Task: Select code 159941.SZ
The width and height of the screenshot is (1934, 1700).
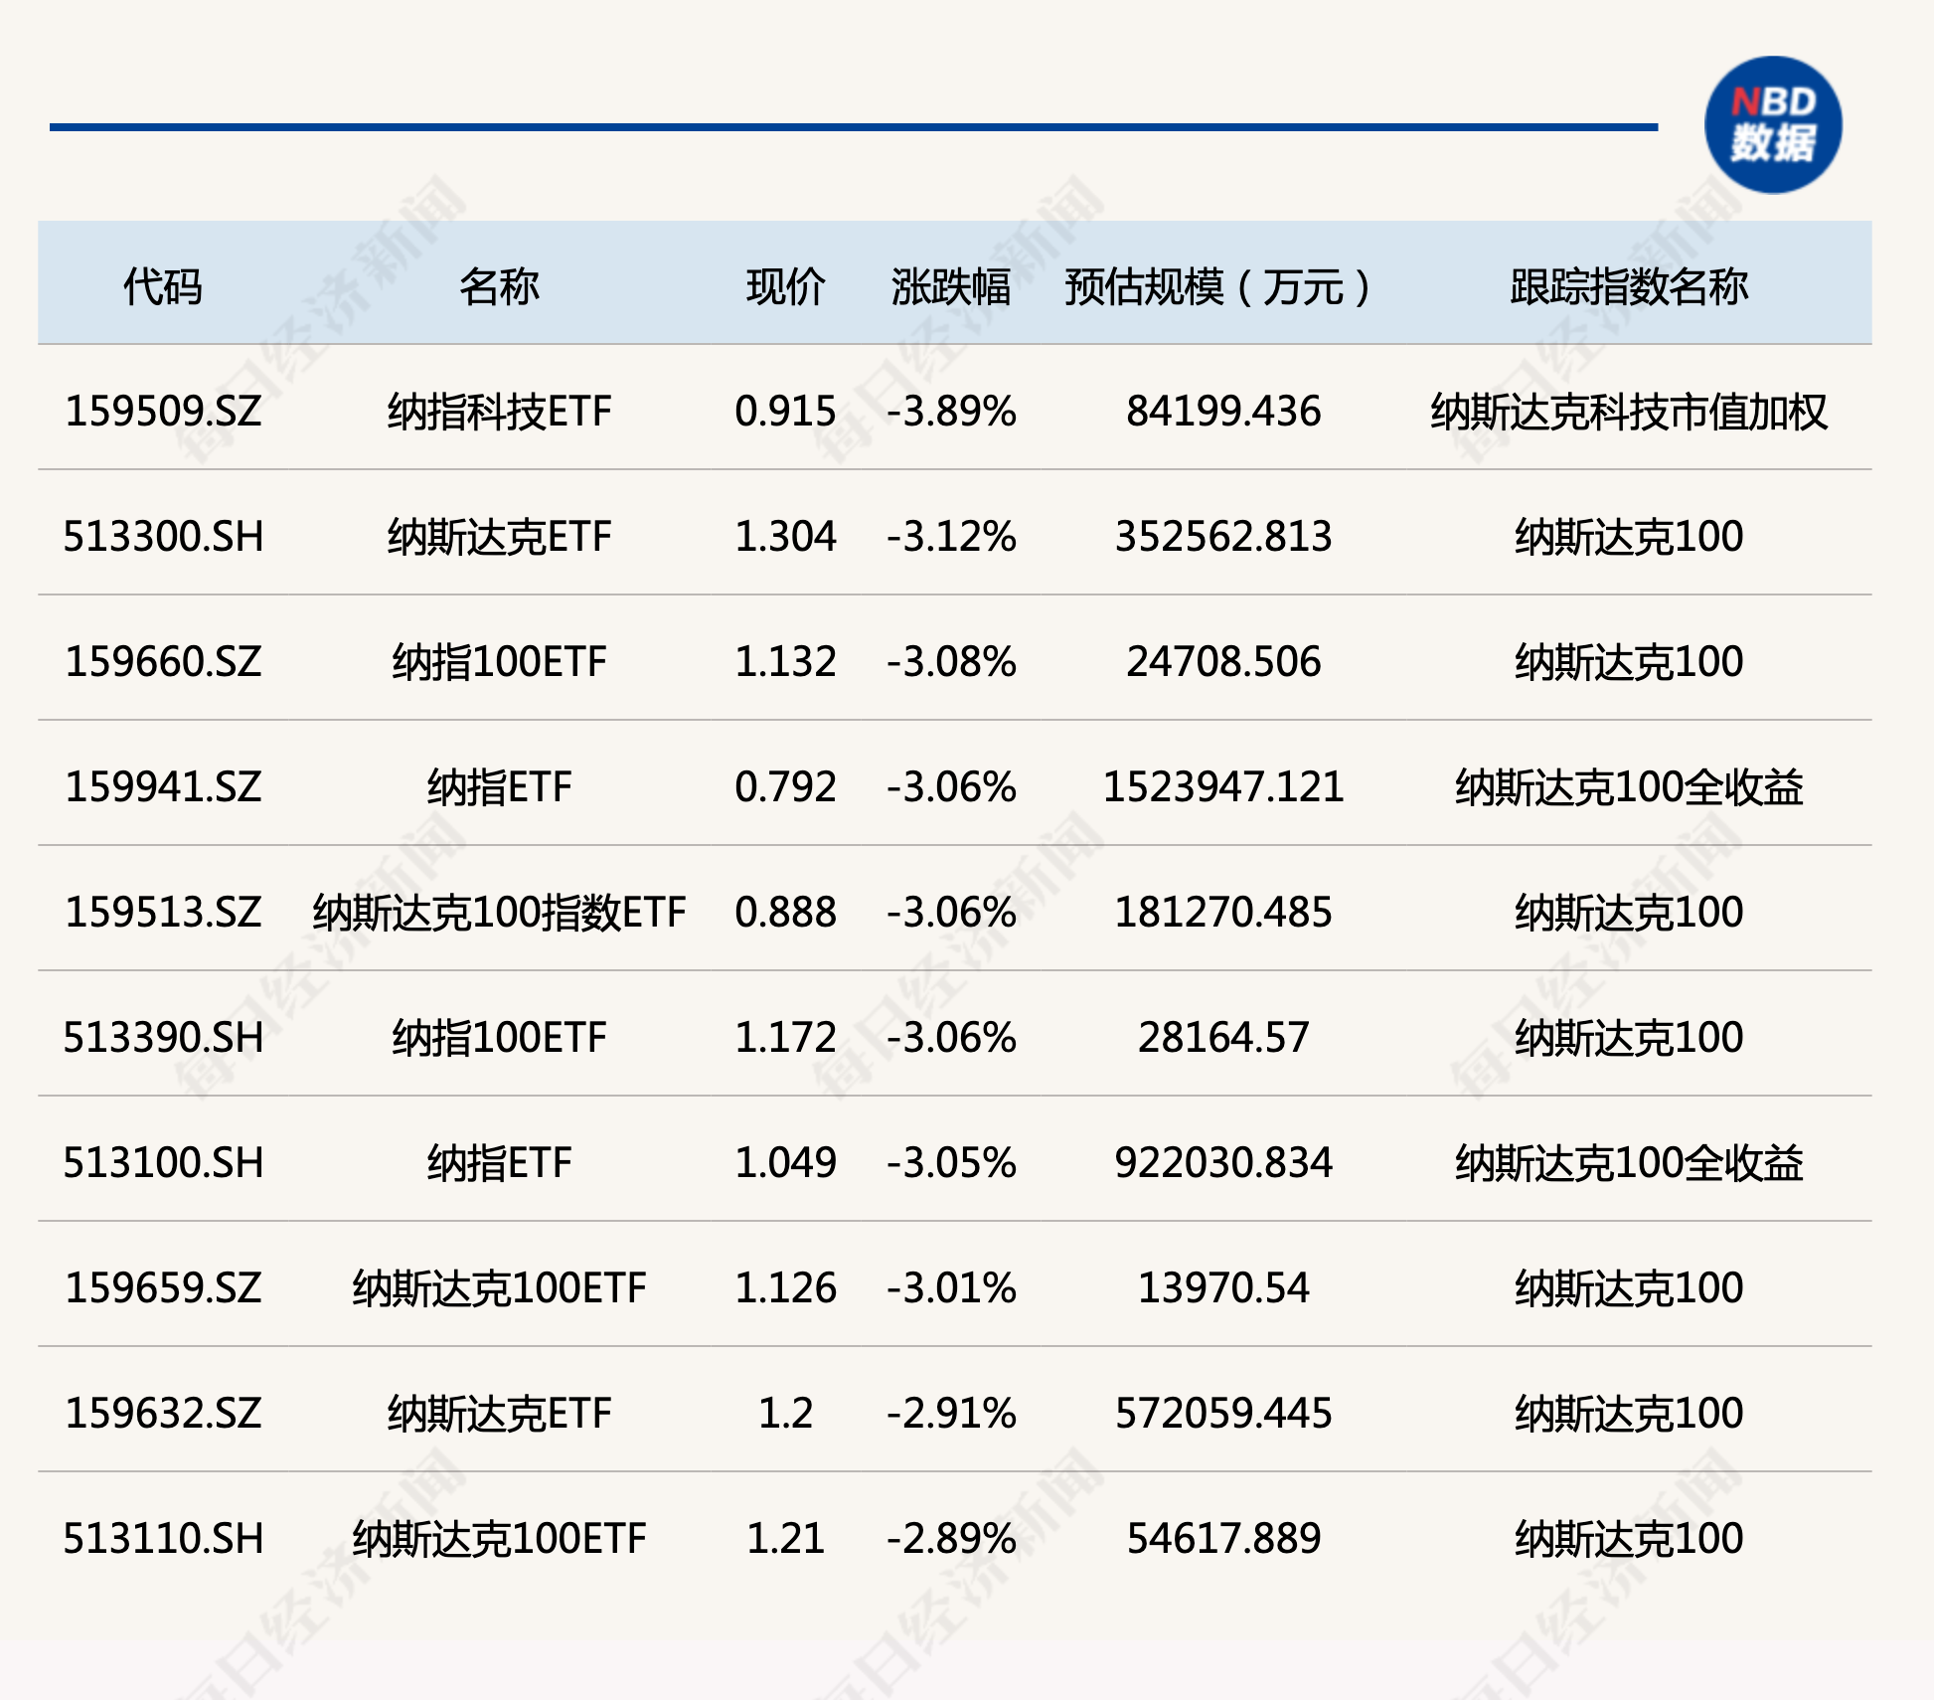Action: [163, 787]
